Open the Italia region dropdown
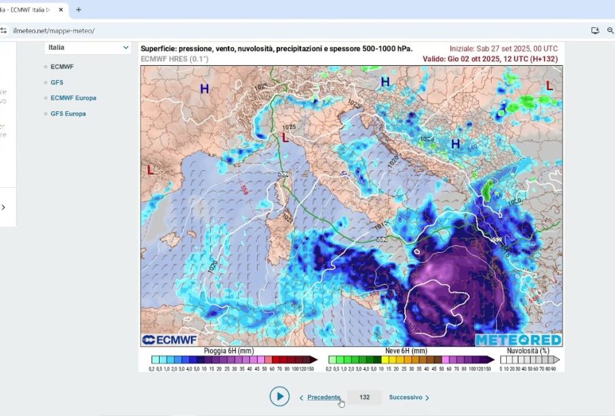This screenshot has height=416, width=615. [87, 48]
